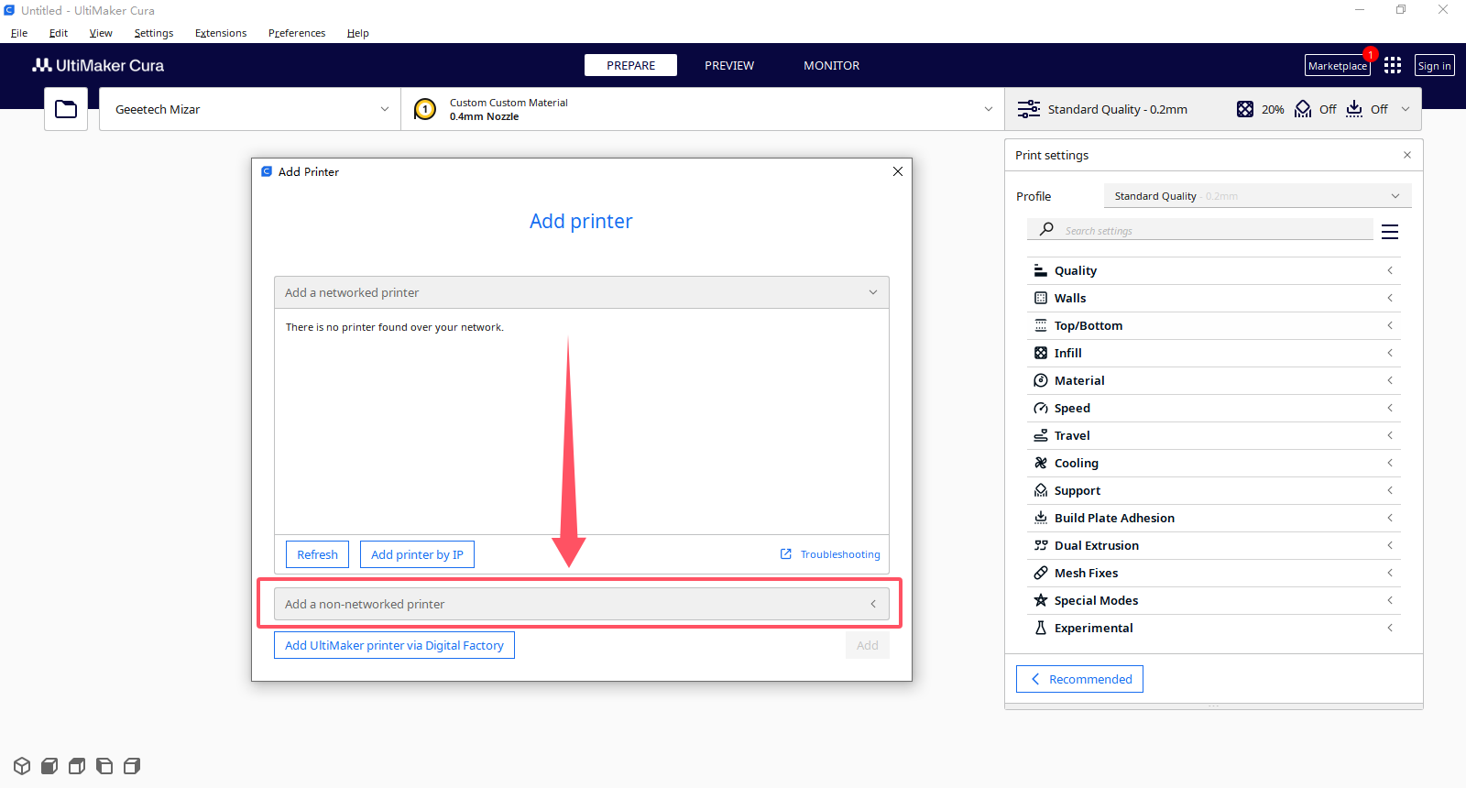Expand the Support settings category

point(1215,490)
